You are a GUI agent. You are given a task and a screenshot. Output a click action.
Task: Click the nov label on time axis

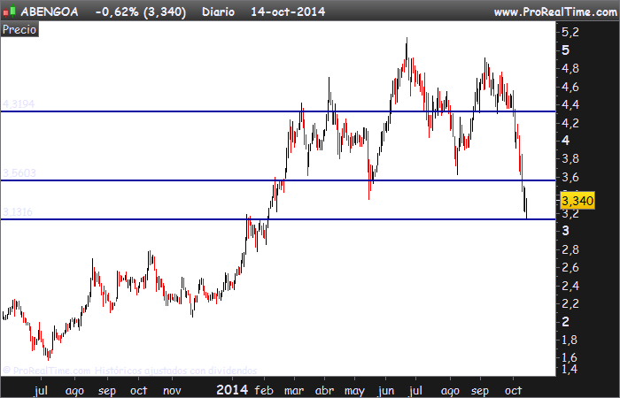click(x=172, y=391)
